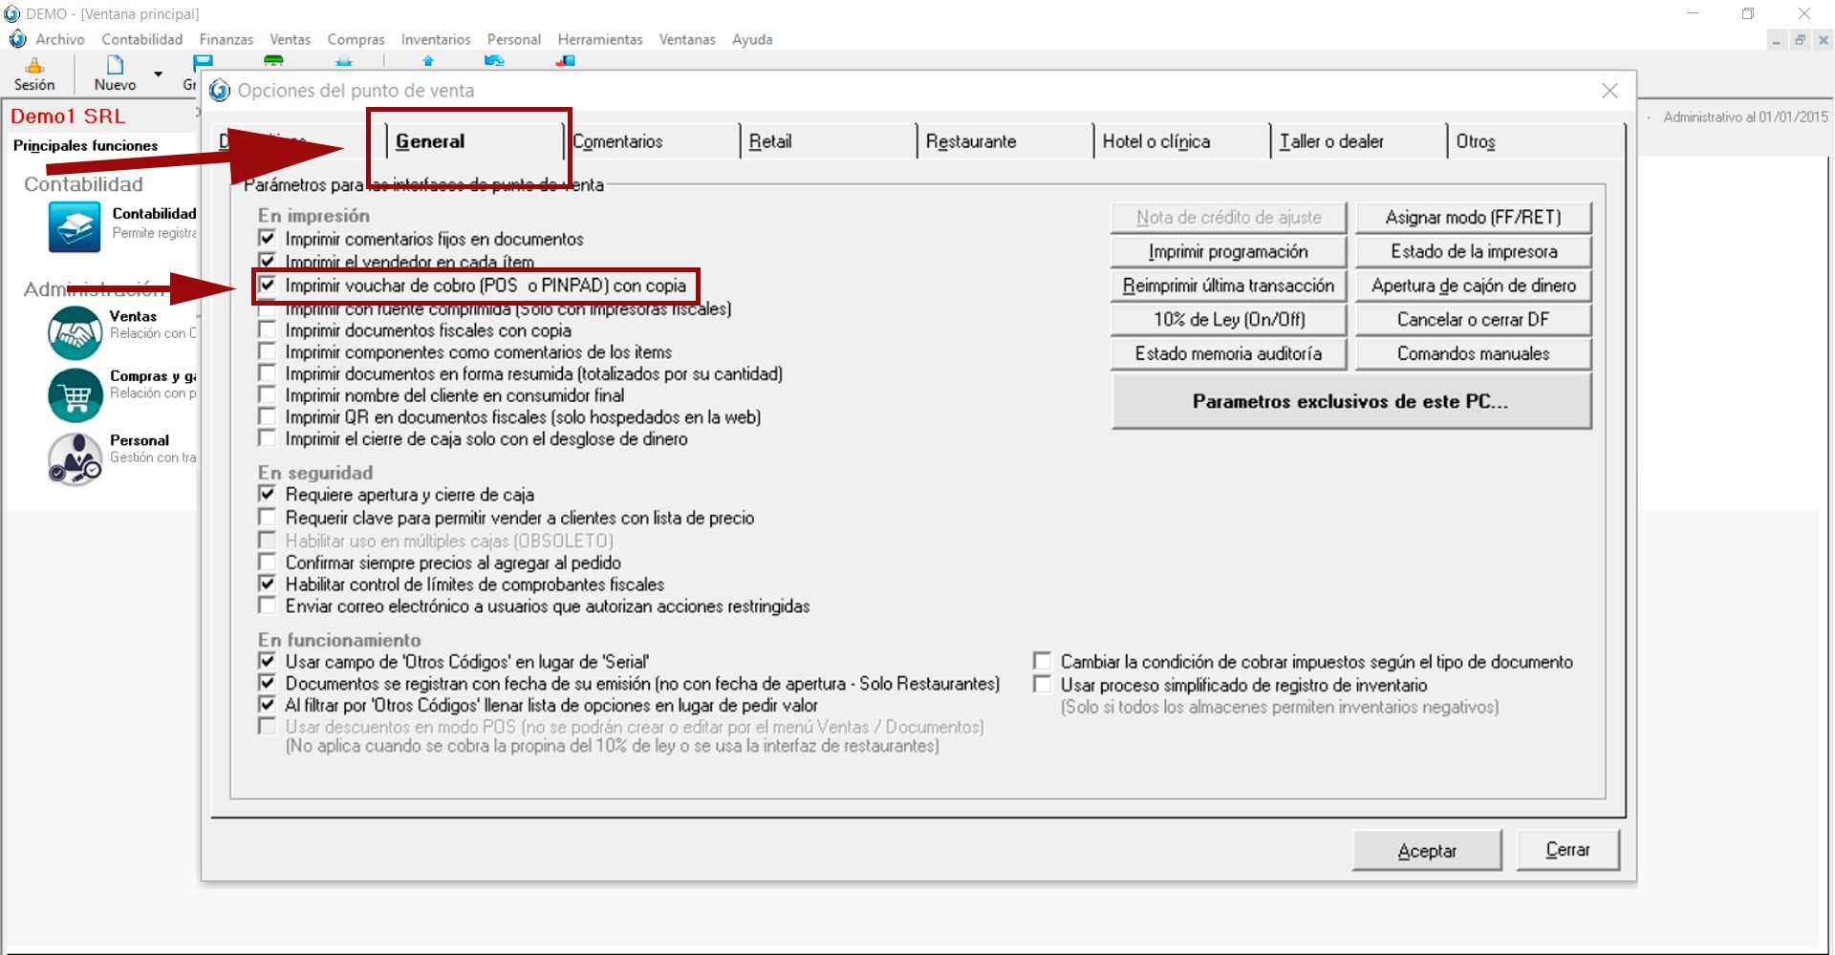Click Estado de la impresora button
Viewport: 1835px width, 955px height.
pyautogui.click(x=1473, y=252)
